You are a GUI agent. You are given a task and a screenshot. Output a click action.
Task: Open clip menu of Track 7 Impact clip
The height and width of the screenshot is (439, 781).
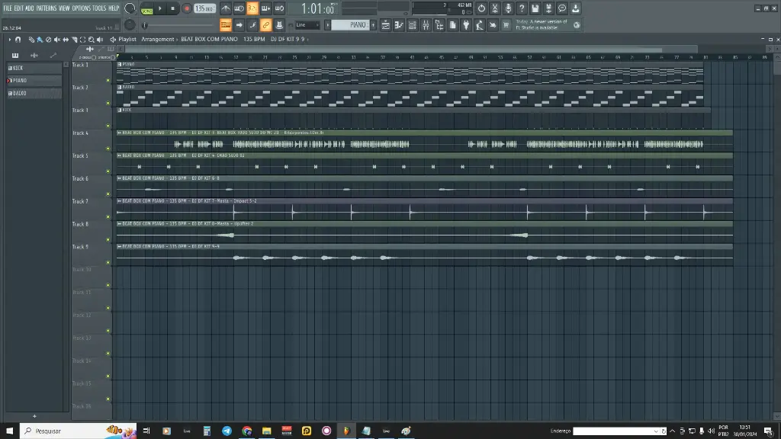pos(120,200)
